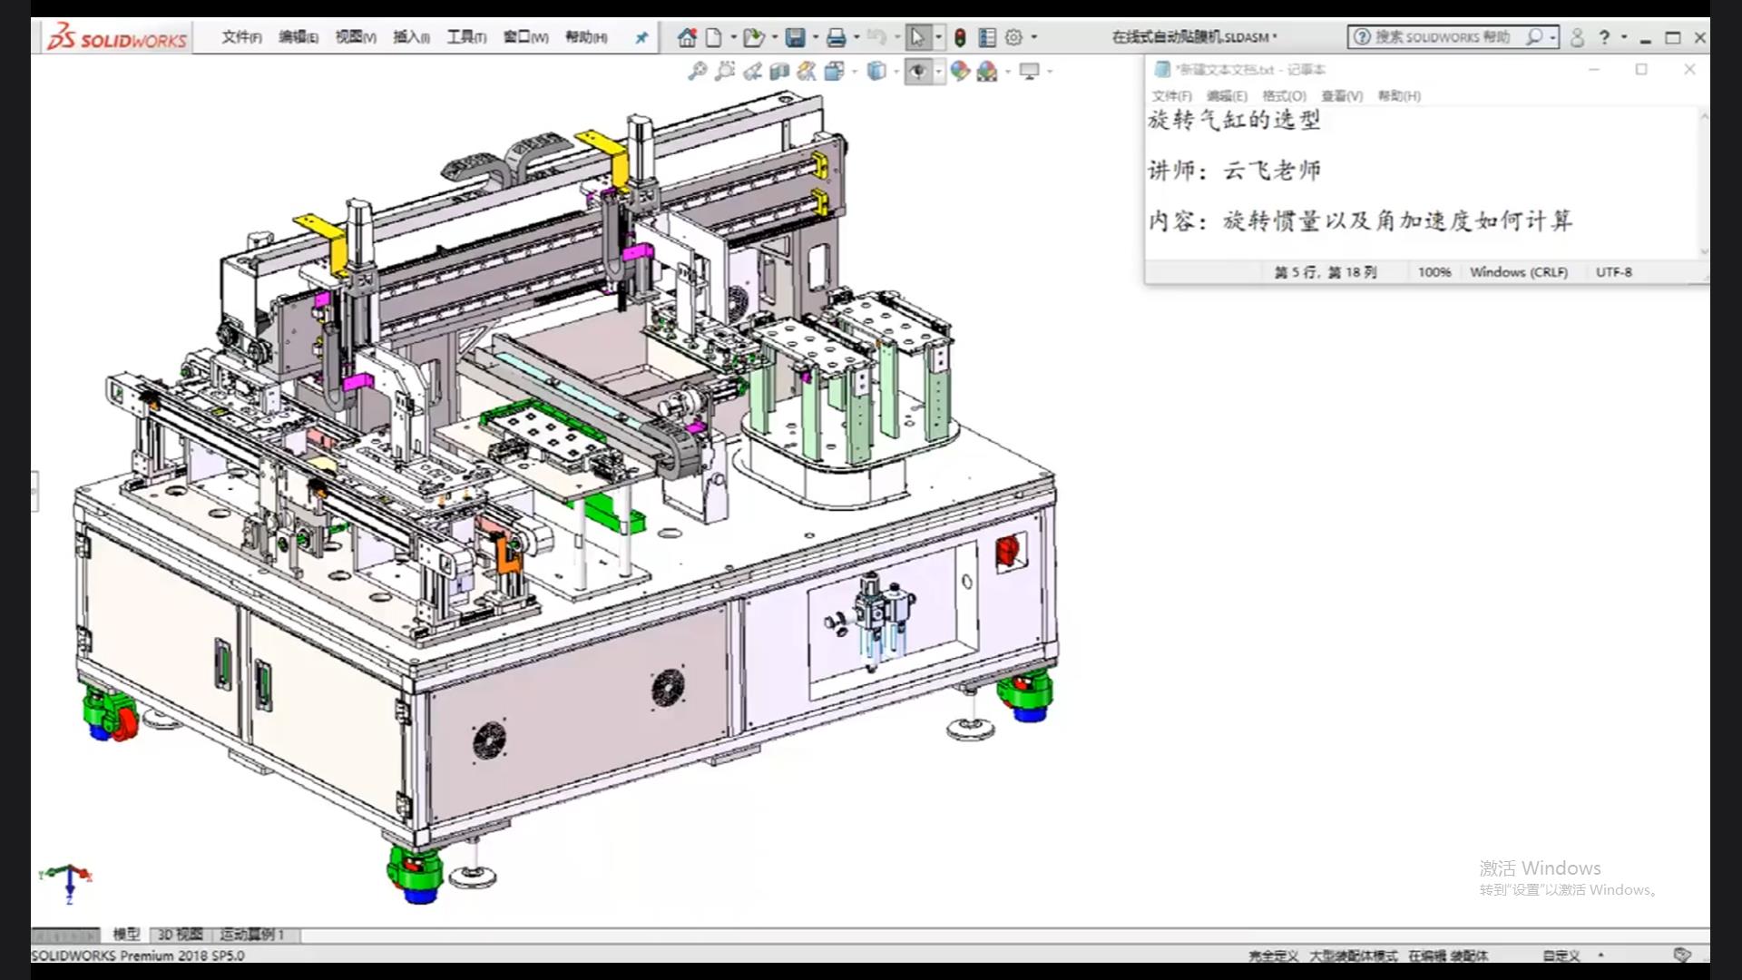Expand the New document dropdown arrow
Screen dimensions: 1742x980
pyautogui.click(x=733, y=37)
